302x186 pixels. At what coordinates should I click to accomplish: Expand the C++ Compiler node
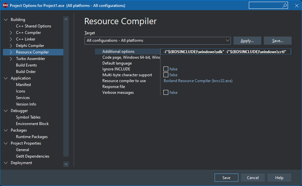11,32
